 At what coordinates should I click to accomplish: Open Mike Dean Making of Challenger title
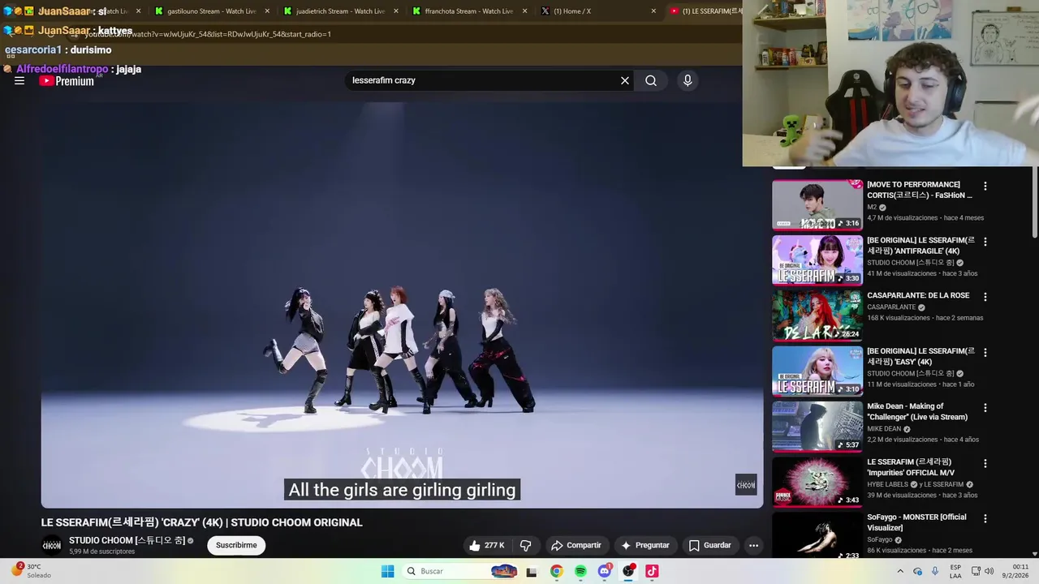917,411
